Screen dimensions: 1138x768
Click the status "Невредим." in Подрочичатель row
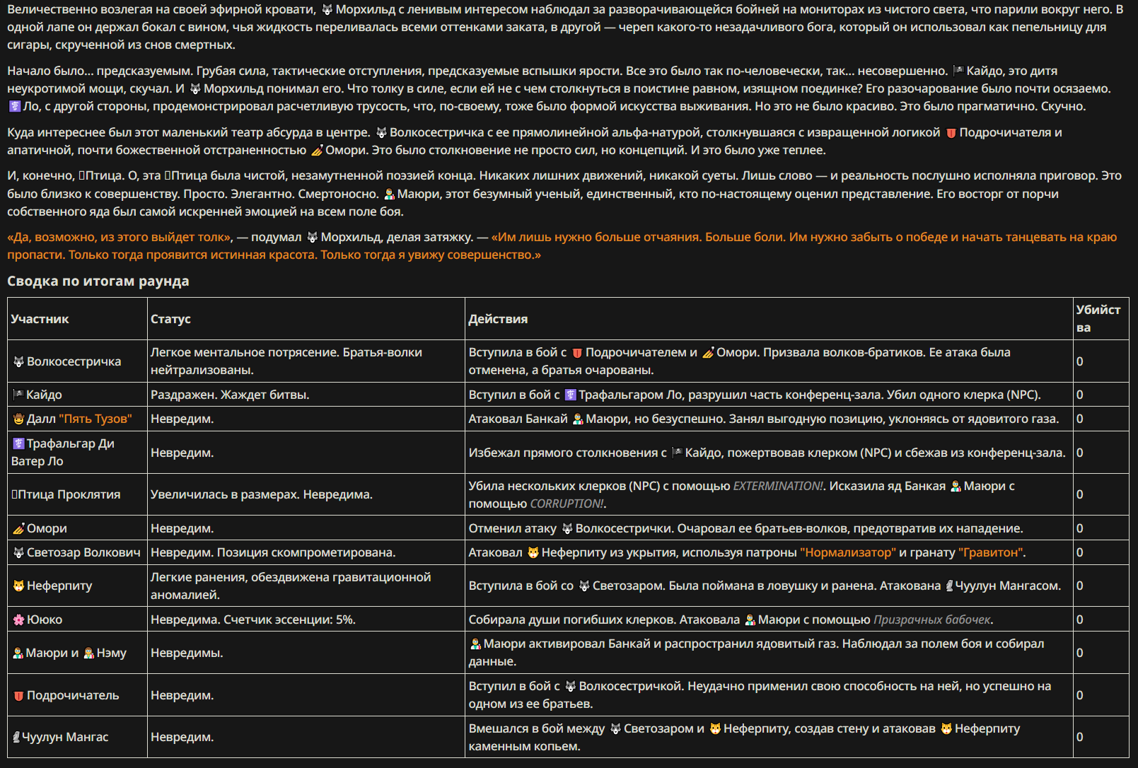tap(182, 695)
